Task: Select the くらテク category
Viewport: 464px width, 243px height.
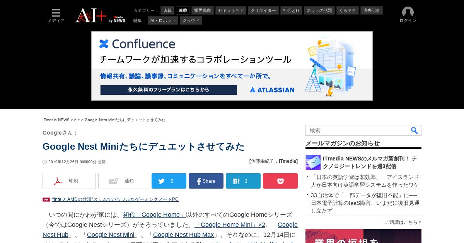Action: pos(348,10)
